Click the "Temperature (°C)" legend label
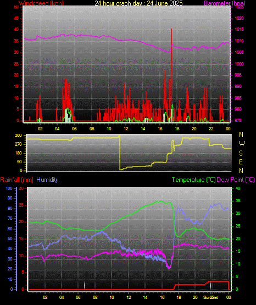Viewport: 256px width, 305px height. tap(193, 180)
